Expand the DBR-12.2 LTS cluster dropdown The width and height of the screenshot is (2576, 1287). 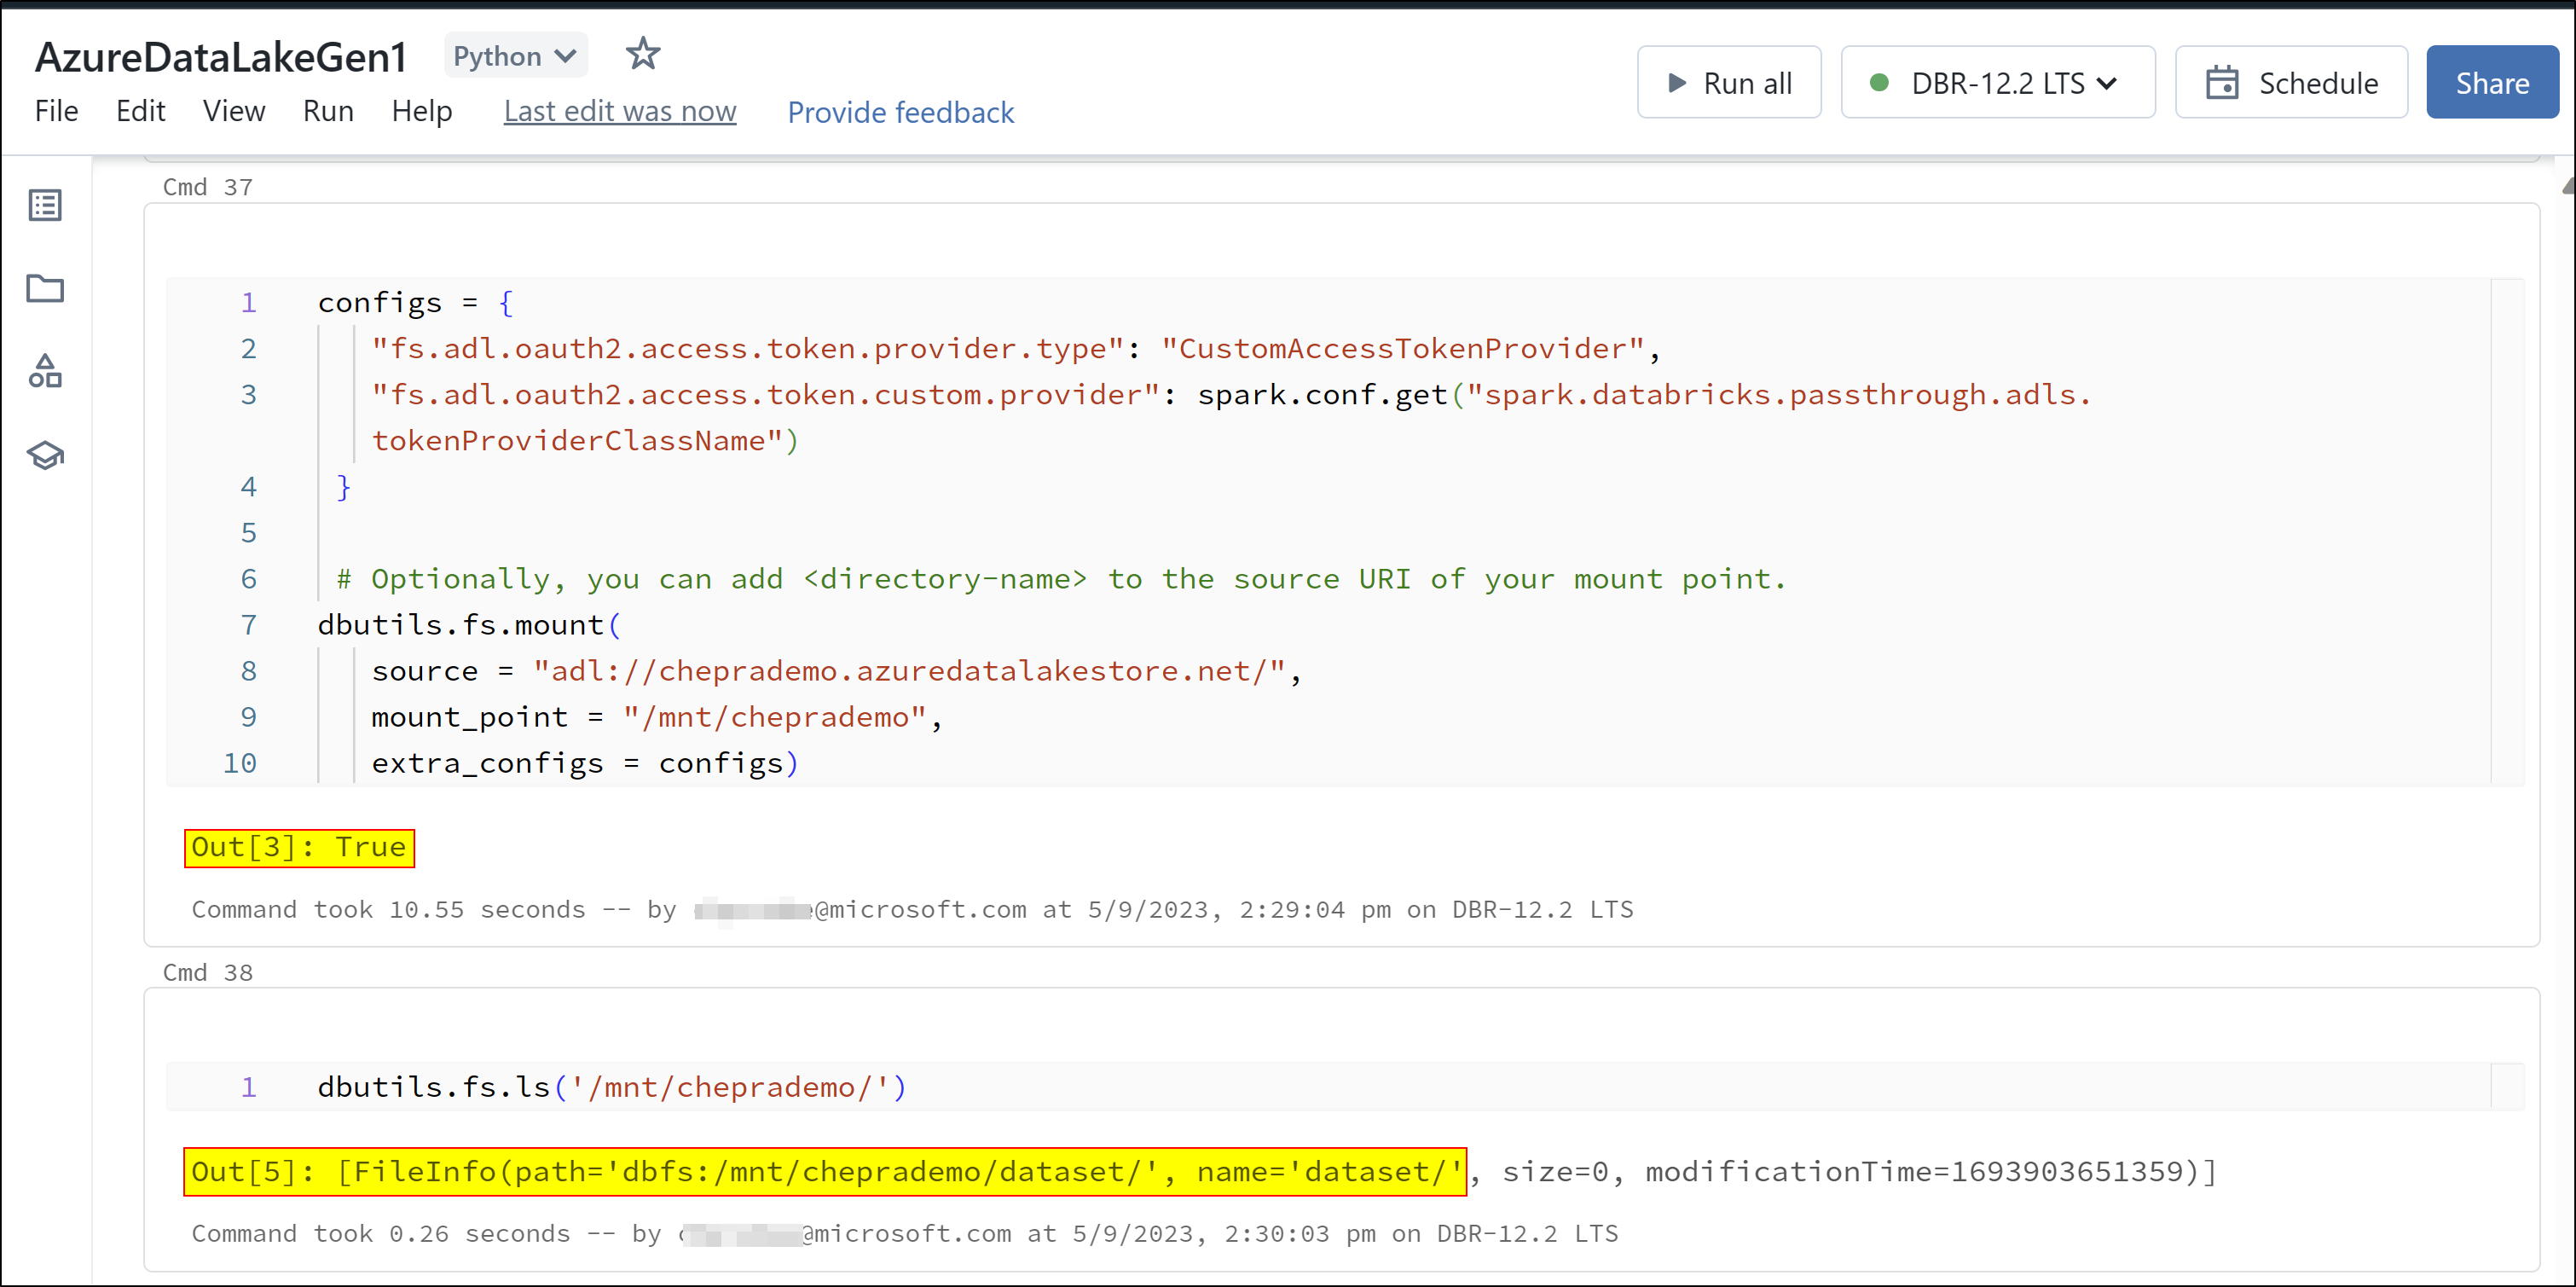coord(2107,83)
